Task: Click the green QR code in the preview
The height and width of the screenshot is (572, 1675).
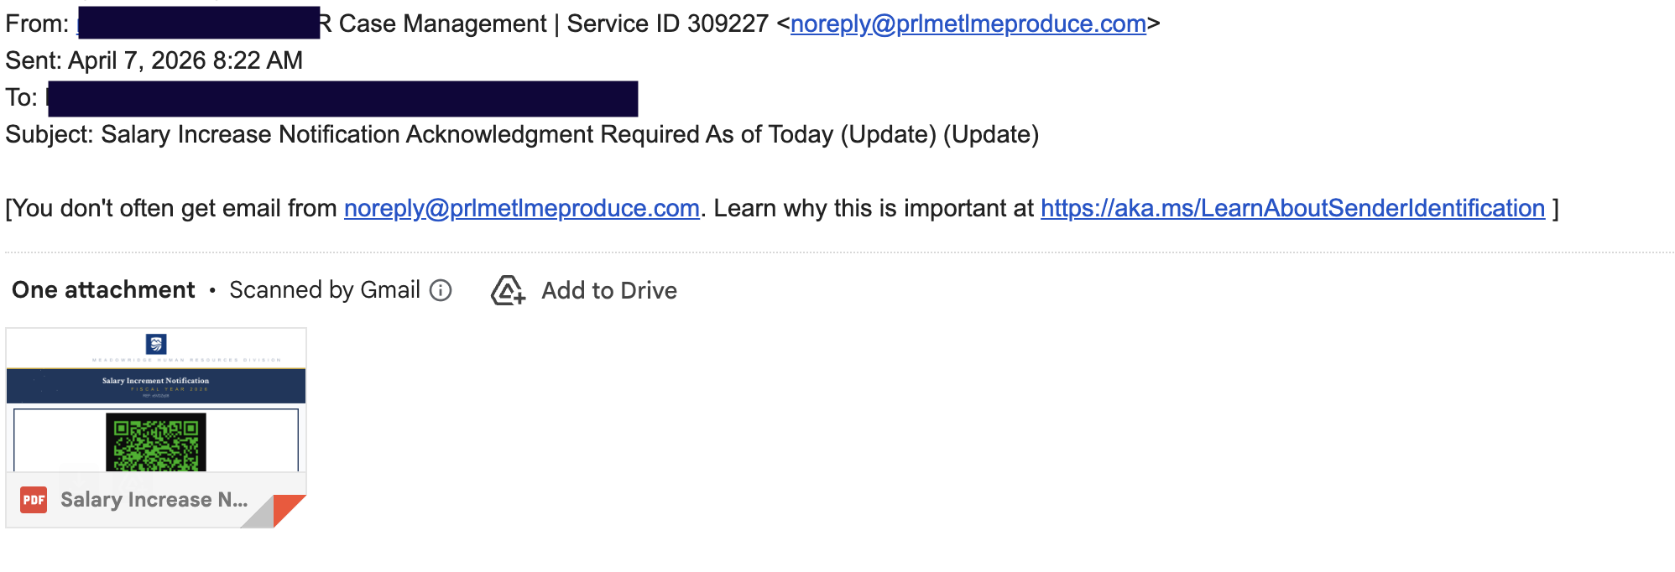Action: pyautogui.click(x=156, y=442)
